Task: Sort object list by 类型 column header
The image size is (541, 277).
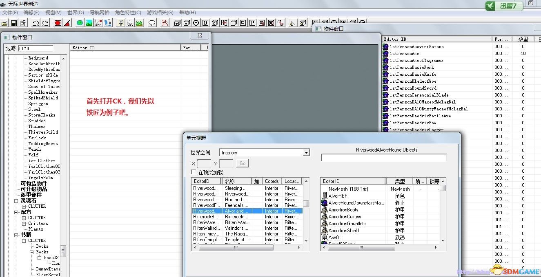Action: (400, 181)
